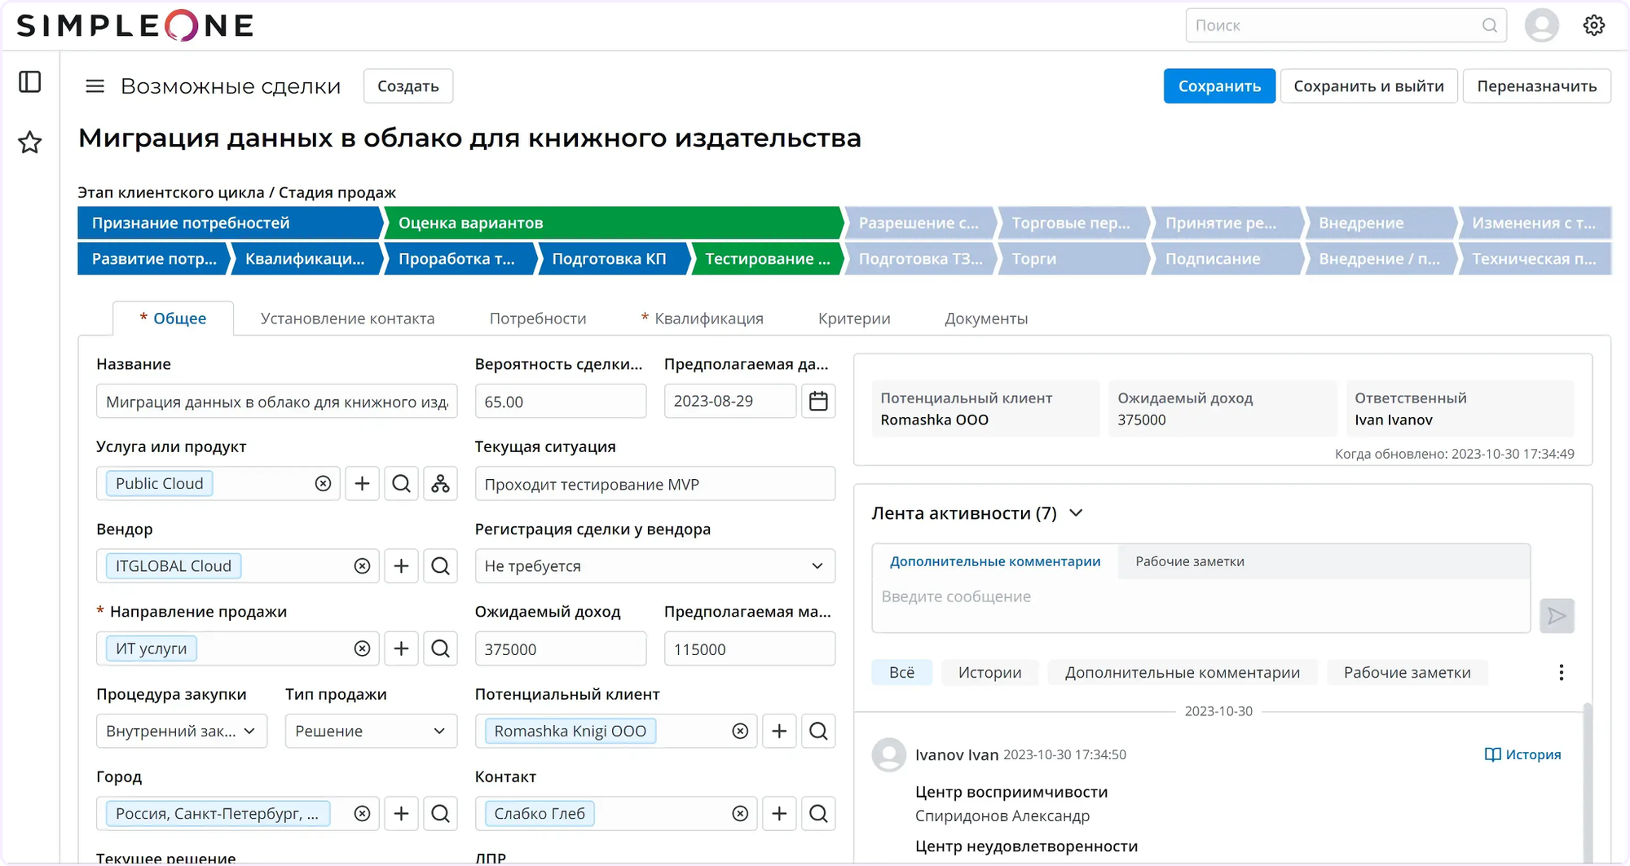Select the Подготовка КП sales stage
This screenshot has width=1630, height=866.
coord(613,259)
